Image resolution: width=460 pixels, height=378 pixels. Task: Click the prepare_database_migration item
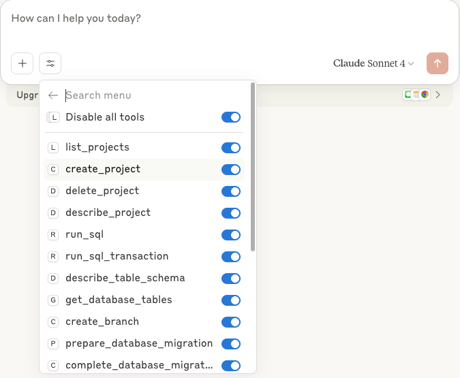(x=138, y=344)
